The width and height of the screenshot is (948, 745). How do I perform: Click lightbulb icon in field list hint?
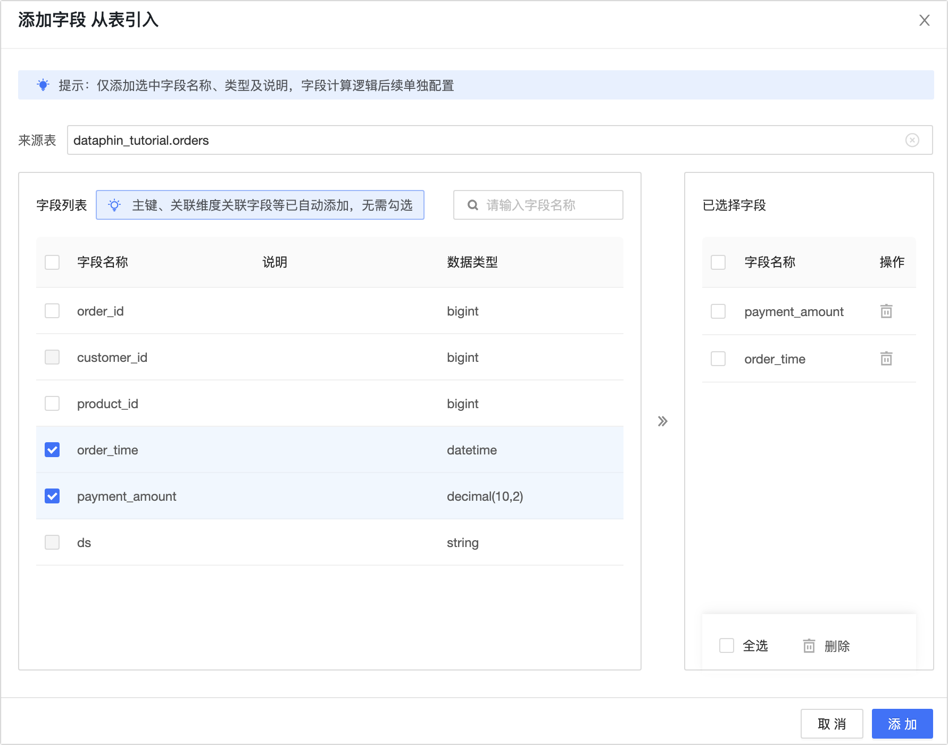(114, 205)
